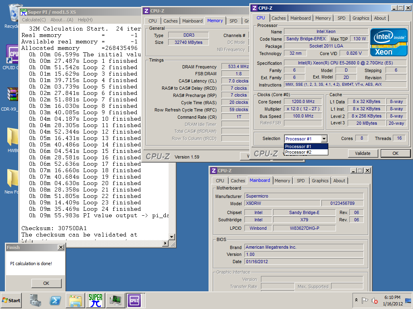Switch to Memory tab in top-right CPU-Z
Image resolution: width=413 pixels, height=309 pixels.
coord(323,18)
